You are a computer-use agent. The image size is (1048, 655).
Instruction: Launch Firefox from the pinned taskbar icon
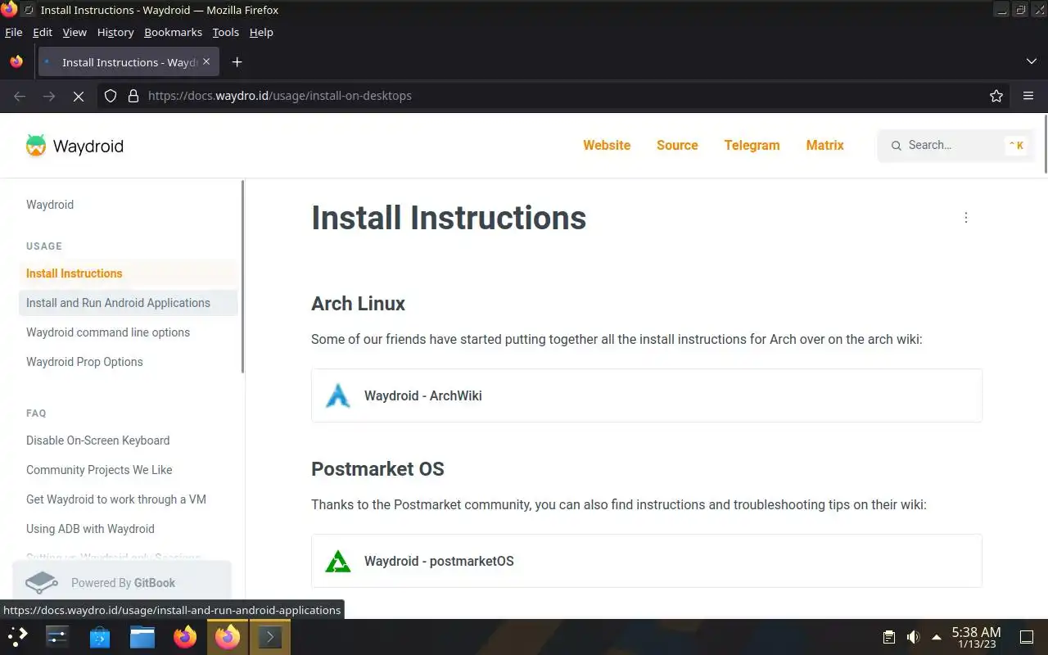tap(185, 637)
